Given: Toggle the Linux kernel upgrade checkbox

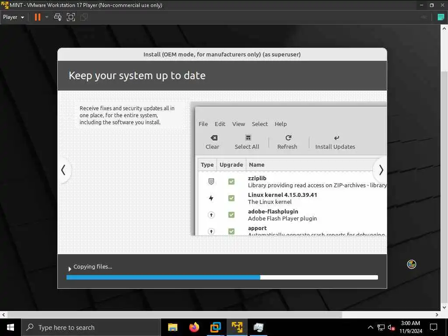Looking at the screenshot, I should click(231, 198).
